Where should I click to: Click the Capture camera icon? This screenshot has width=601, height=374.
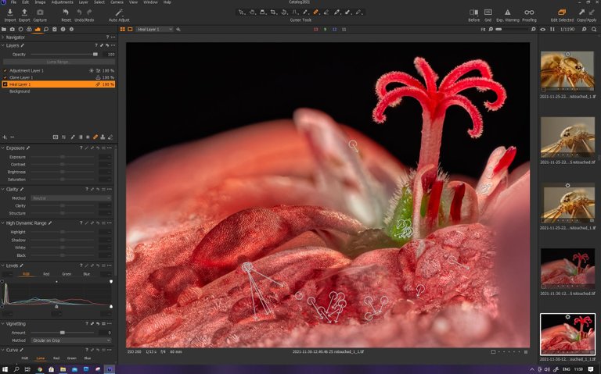40,12
